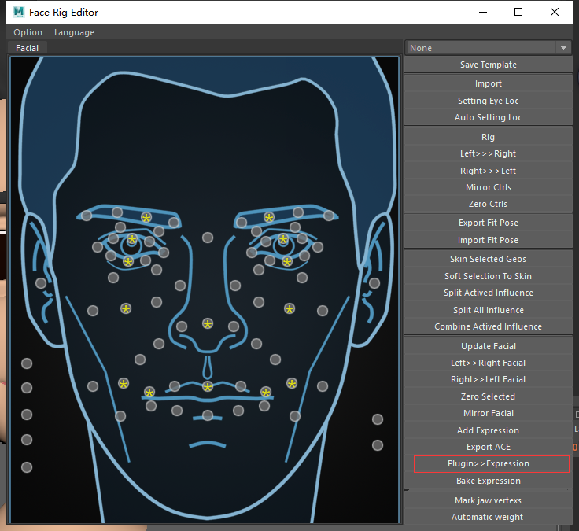The height and width of the screenshot is (531, 579).
Task: Select the controller on the left ear
Action: [x=41, y=283]
